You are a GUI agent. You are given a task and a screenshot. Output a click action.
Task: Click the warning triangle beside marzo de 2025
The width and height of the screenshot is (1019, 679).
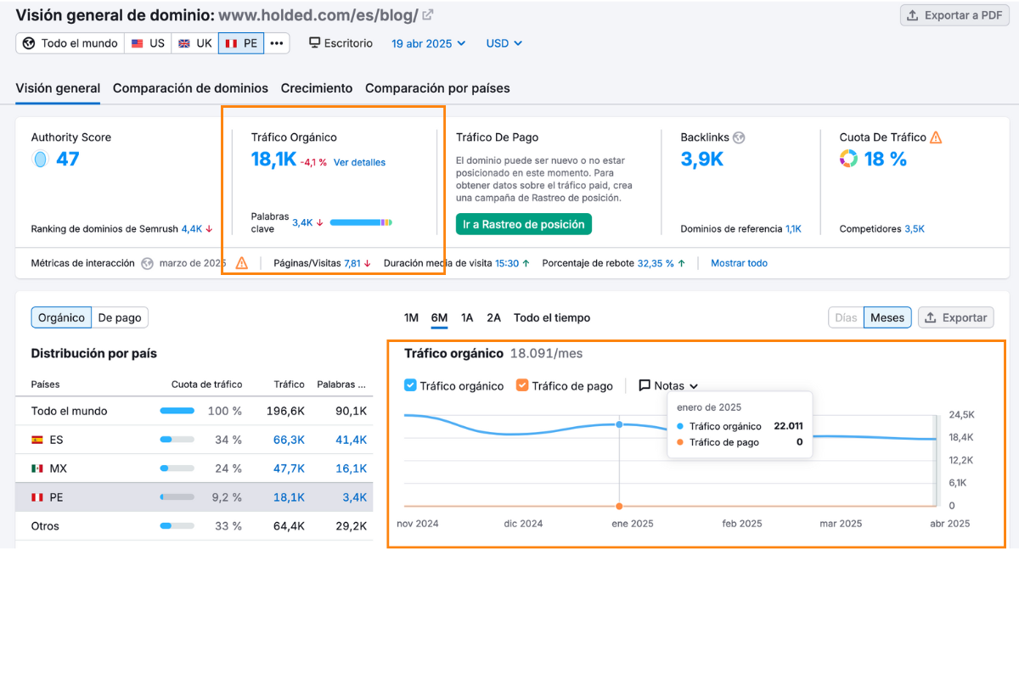click(242, 263)
